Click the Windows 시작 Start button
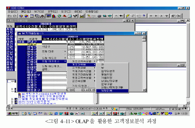Image resolution: width=195 pixels, height=128 pixels. [x=13, y=114]
